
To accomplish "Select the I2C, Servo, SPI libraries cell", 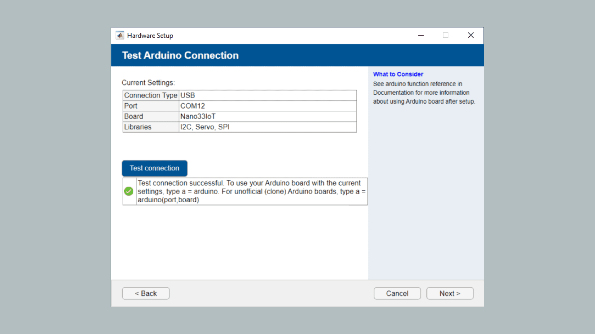I will (267, 127).
